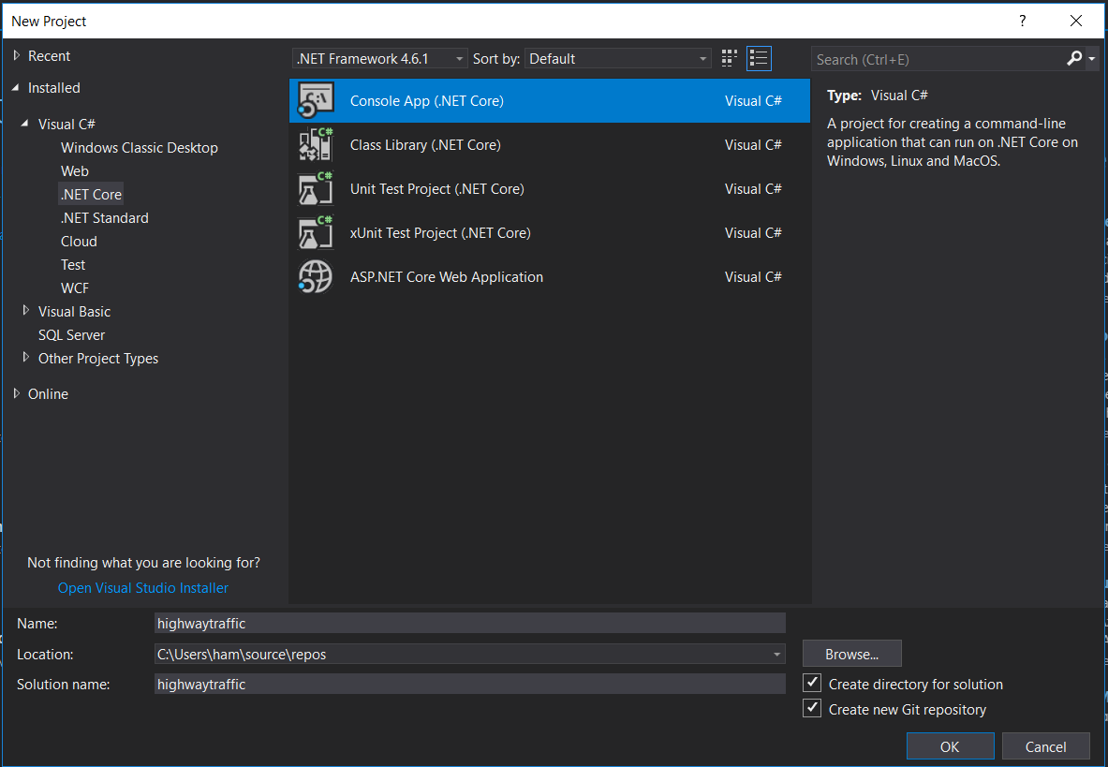Click the Solution name input field

470,684
